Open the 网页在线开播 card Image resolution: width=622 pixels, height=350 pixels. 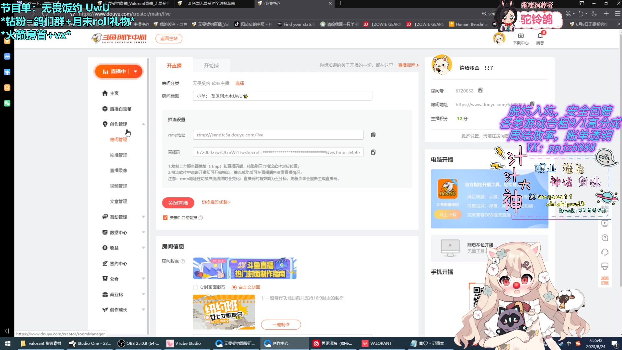pos(489,248)
